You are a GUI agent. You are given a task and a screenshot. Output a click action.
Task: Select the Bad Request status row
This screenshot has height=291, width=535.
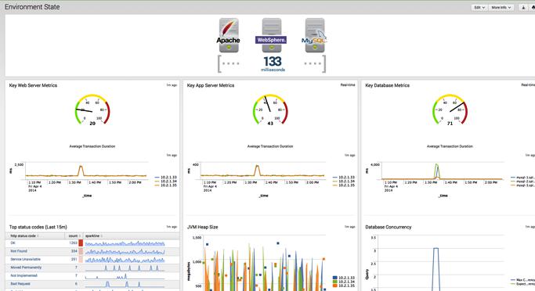tap(92, 284)
